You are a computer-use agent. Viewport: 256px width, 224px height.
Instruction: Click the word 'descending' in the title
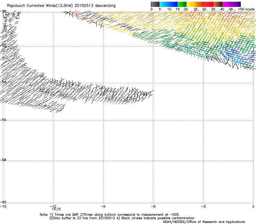click(x=105, y=6)
